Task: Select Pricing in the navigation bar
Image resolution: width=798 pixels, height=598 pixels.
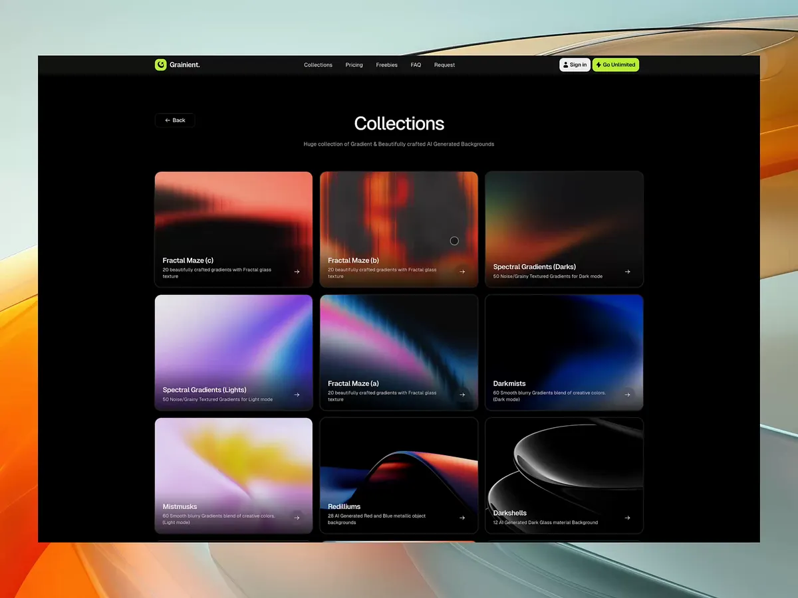Action: [x=354, y=64]
